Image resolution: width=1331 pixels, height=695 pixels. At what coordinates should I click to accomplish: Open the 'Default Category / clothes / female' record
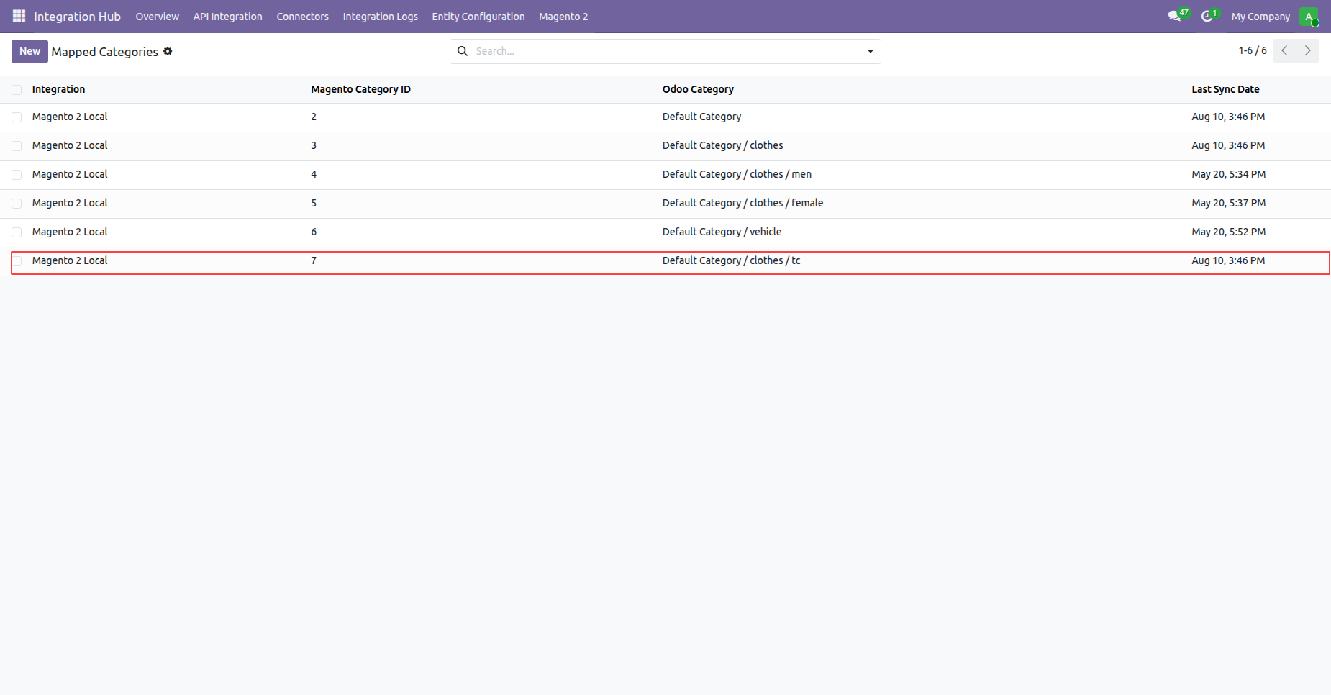pos(742,203)
